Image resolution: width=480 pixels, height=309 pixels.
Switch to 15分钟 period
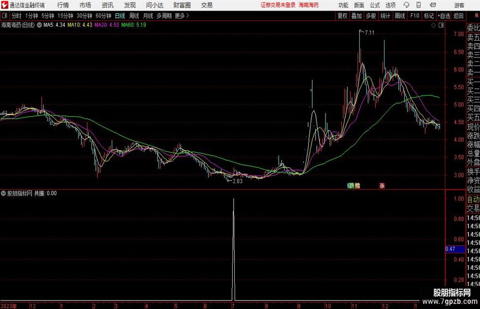click(x=66, y=16)
